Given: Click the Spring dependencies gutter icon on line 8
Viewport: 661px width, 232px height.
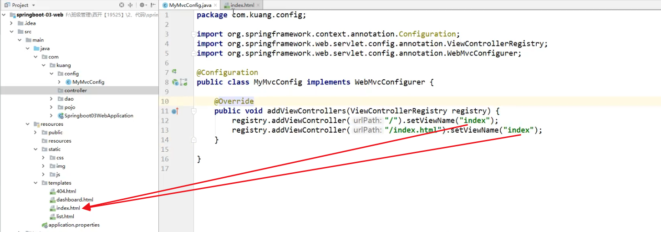Looking at the screenshot, I should pos(183,82).
